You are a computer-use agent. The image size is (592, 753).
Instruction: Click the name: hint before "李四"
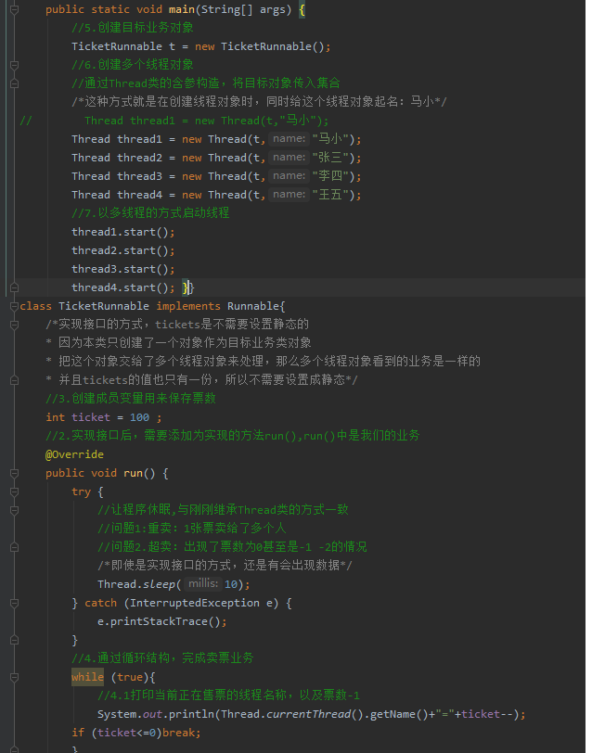[289, 176]
